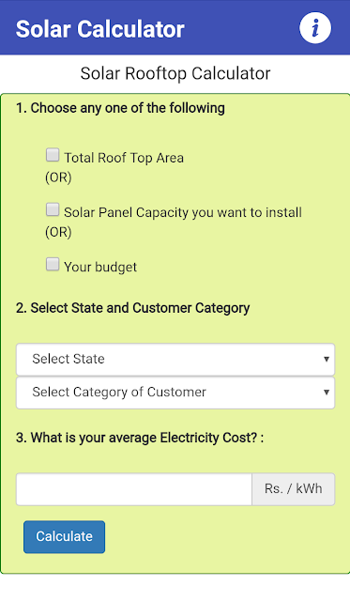The height and width of the screenshot is (601, 350).
Task: Open the info icon in header
Action: click(314, 28)
